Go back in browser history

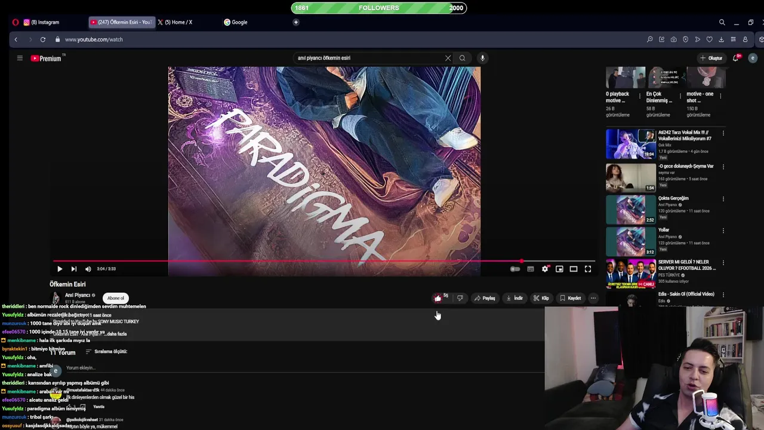(16, 39)
